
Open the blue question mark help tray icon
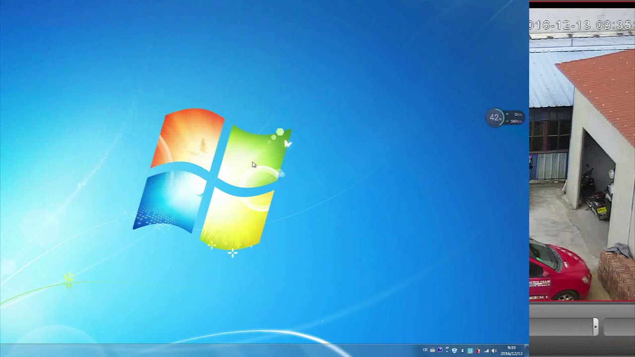(x=440, y=351)
